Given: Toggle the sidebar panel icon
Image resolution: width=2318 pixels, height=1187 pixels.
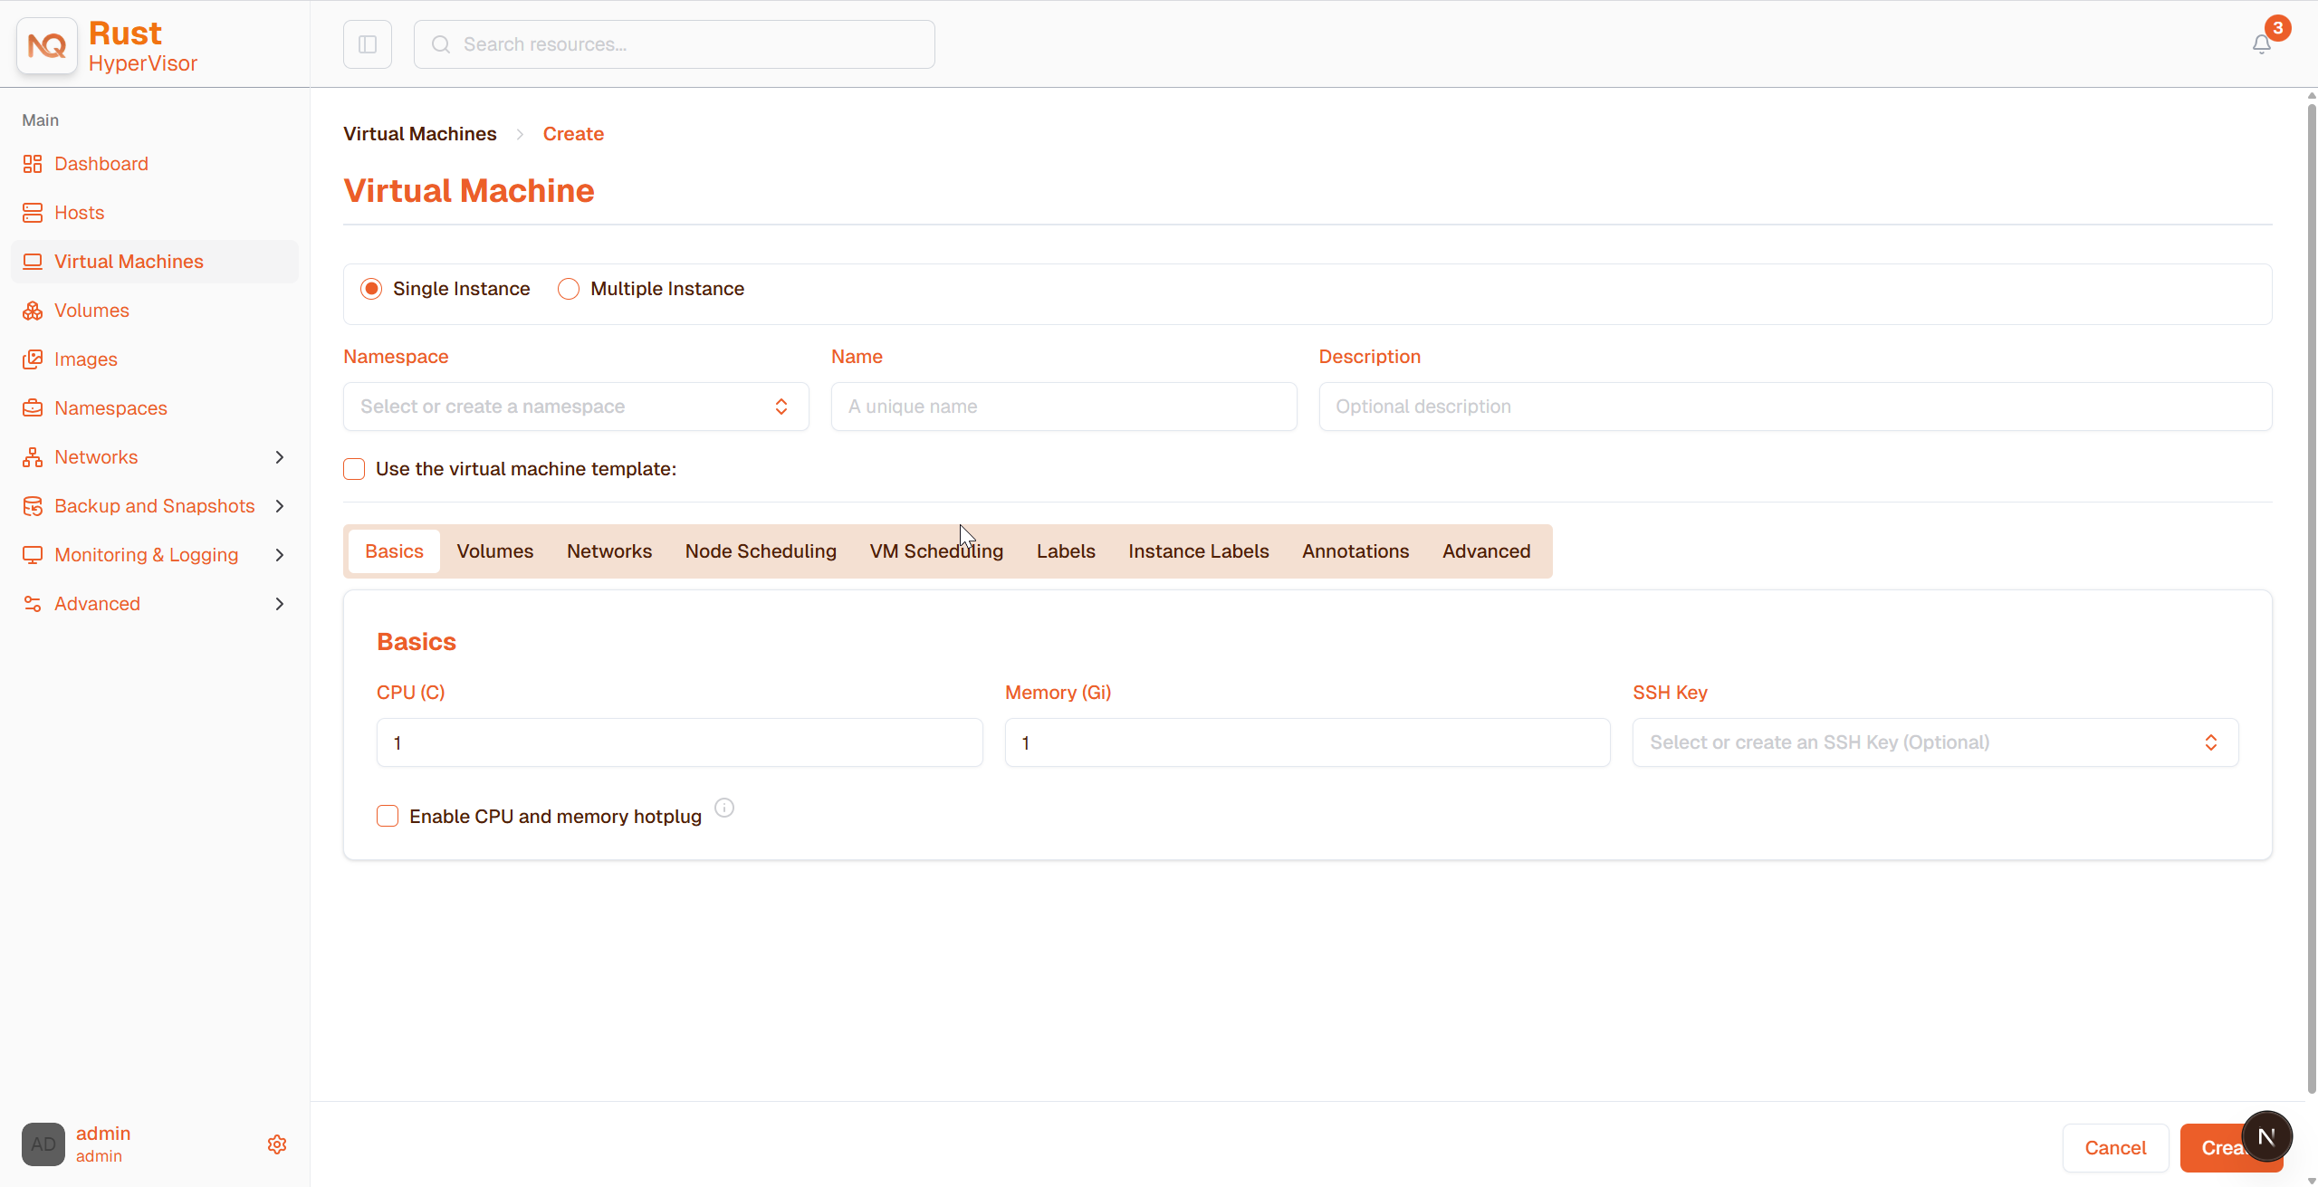Looking at the screenshot, I should coord(368,44).
